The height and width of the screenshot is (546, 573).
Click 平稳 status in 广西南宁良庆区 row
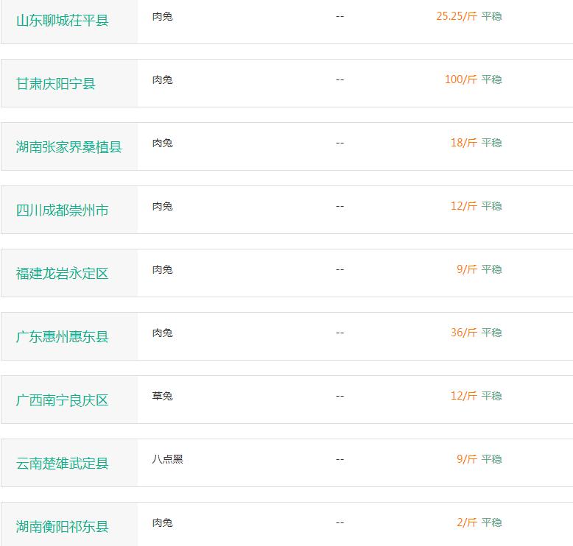[491, 396]
